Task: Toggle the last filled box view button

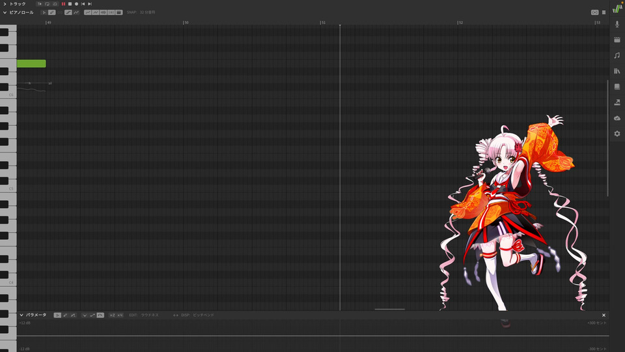Action: 118,12
